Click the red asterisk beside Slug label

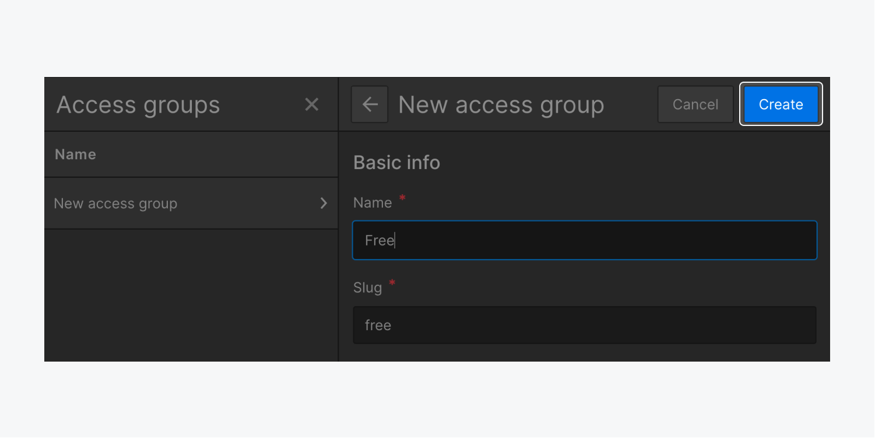click(392, 283)
